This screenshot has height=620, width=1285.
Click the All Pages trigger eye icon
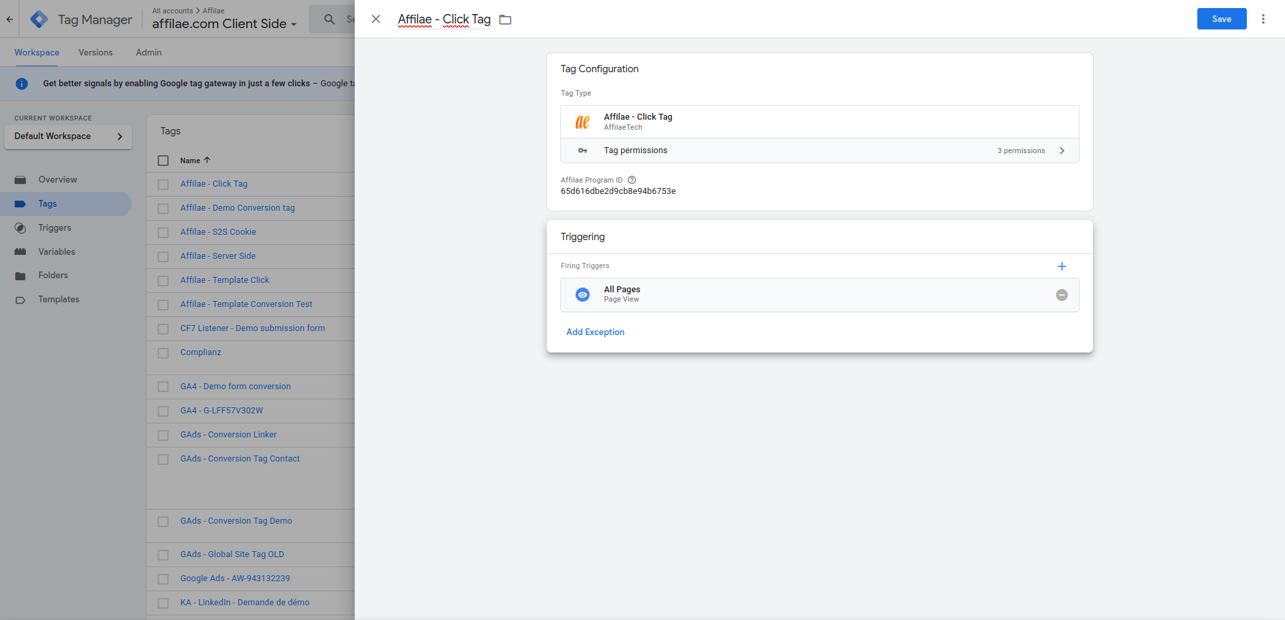[583, 295]
